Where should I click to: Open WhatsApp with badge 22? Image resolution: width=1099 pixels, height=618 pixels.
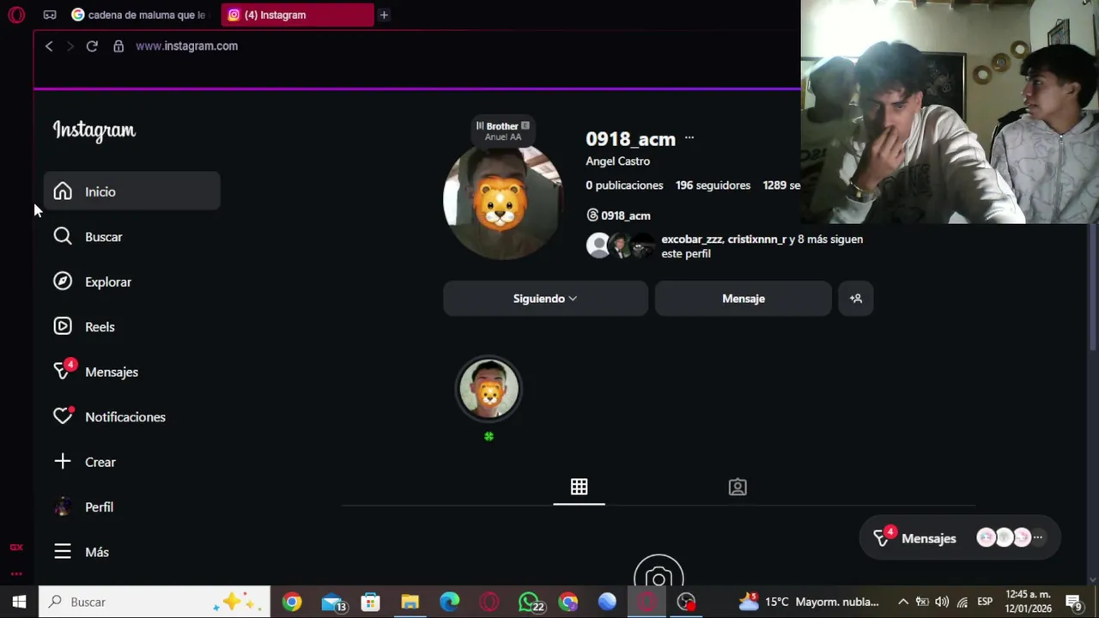tap(531, 603)
